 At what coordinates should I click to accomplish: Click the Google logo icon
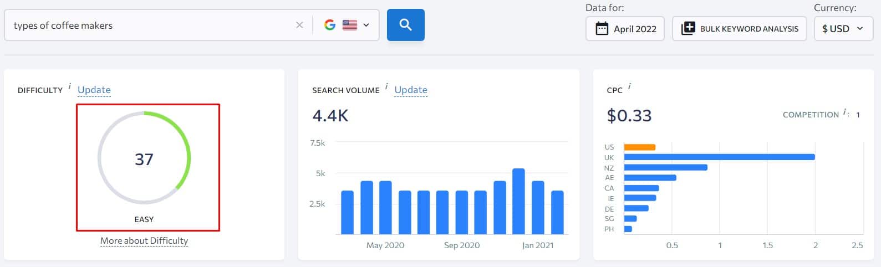click(x=330, y=25)
